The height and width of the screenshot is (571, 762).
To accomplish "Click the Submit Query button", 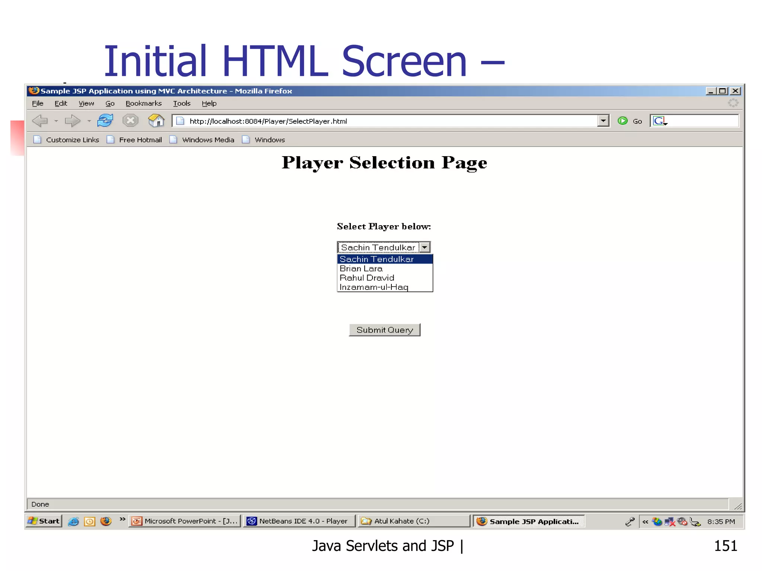I will (385, 330).
